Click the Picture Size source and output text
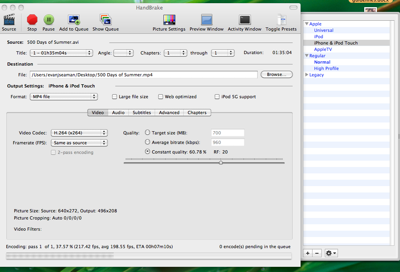The height and width of the screenshot is (272, 400). click(x=65, y=211)
